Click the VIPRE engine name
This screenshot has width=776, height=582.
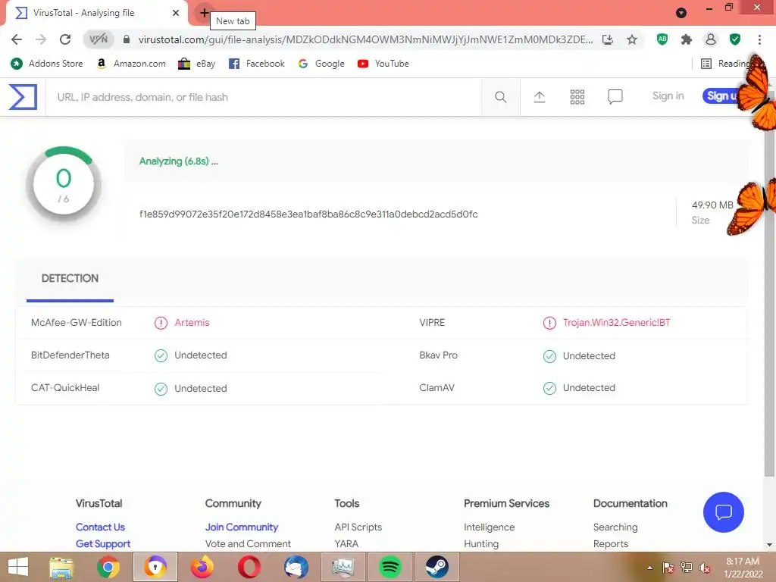point(432,323)
